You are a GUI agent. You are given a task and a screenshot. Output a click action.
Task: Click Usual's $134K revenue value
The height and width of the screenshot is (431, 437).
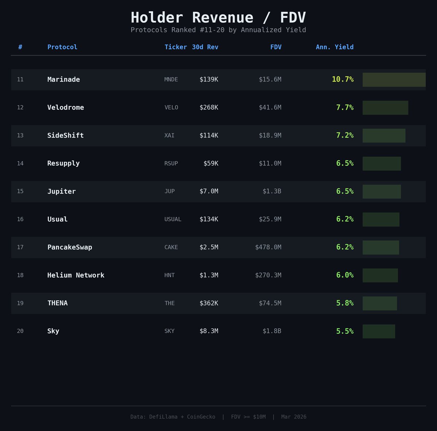209,219
